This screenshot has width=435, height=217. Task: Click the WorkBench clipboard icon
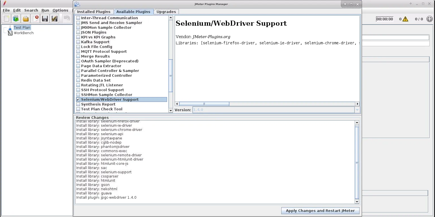pos(10,33)
